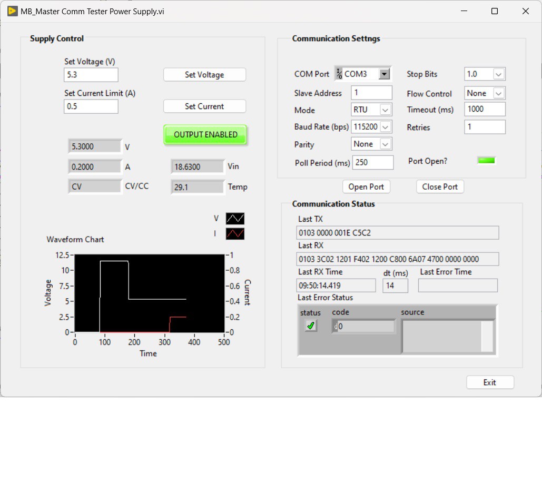Open the Stop Bits dropdown
The image size is (542, 491).
point(498,74)
